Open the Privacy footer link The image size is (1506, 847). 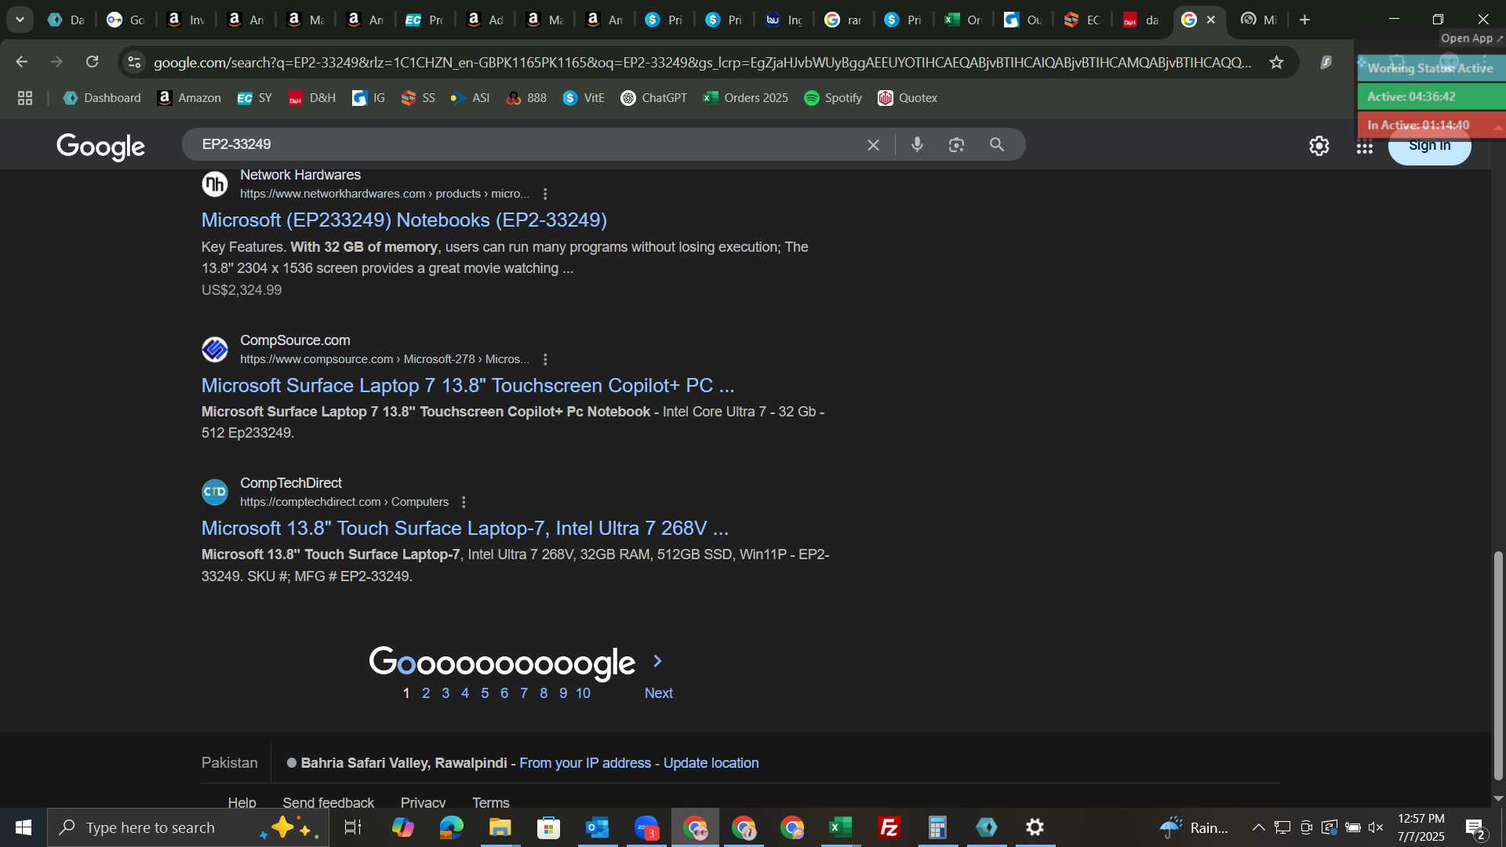click(423, 802)
